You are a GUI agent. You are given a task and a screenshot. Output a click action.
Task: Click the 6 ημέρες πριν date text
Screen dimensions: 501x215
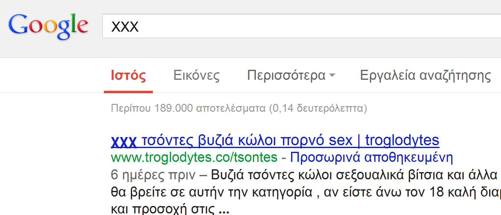pos(153,175)
